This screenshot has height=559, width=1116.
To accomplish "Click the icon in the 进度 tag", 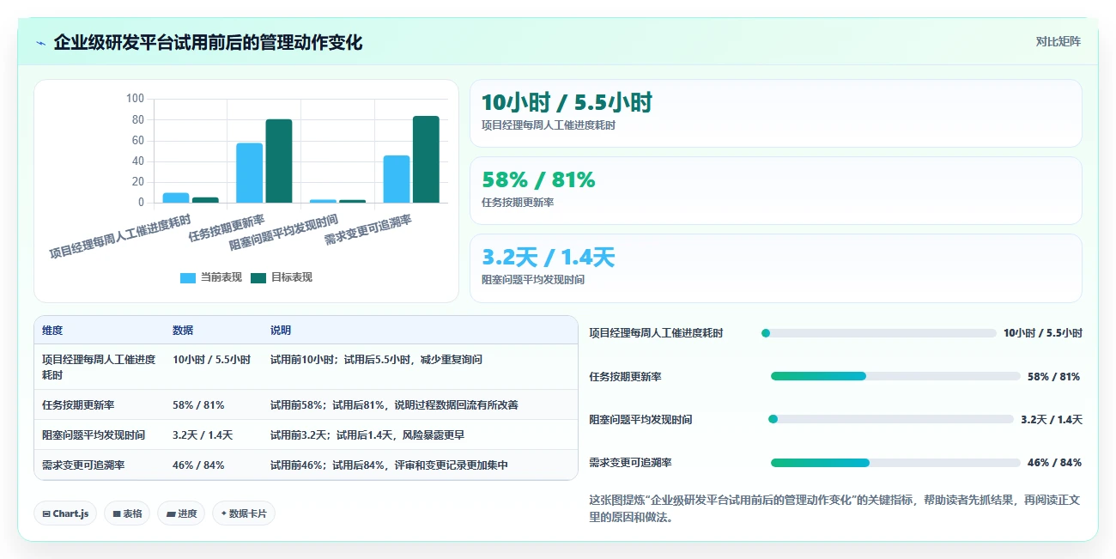I will coord(170,513).
